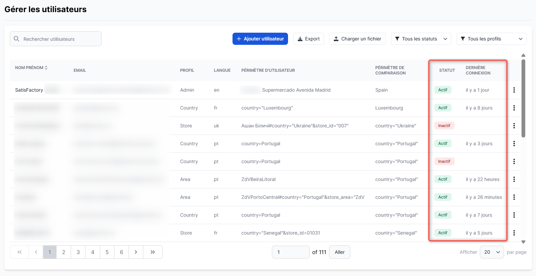Open the rows per page dropdown
Viewport: 536px width, 276px height.
coord(492,252)
